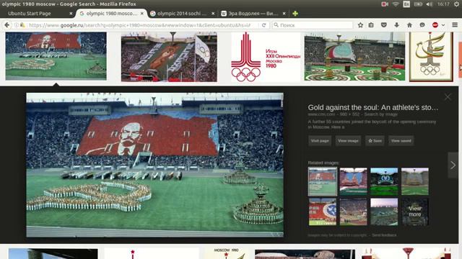Open the related image with blue circular emblem
The height and width of the screenshot is (259, 462).
click(323, 212)
